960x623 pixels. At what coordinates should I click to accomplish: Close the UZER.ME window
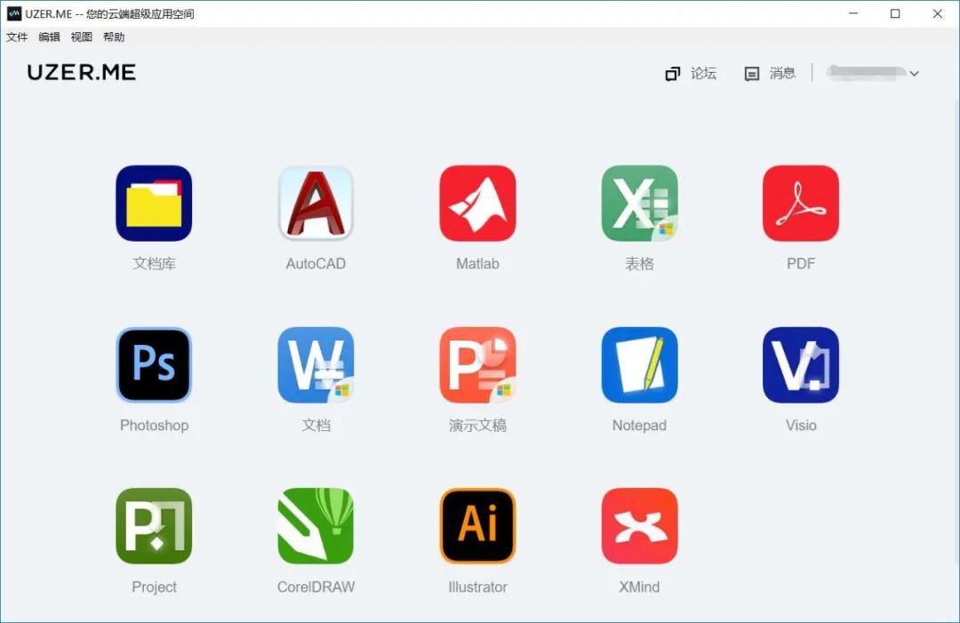(x=938, y=13)
